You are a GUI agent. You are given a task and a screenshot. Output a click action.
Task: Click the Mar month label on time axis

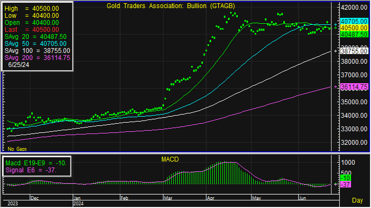coord(168,198)
